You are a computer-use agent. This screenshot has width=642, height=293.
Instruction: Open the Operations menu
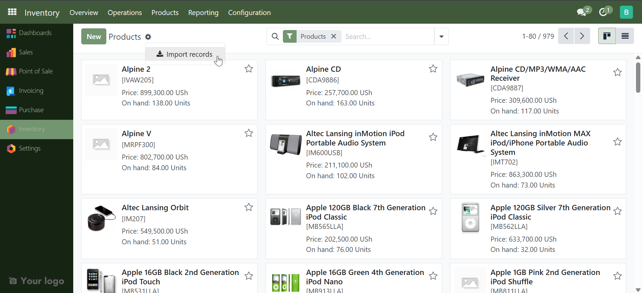coord(125,12)
